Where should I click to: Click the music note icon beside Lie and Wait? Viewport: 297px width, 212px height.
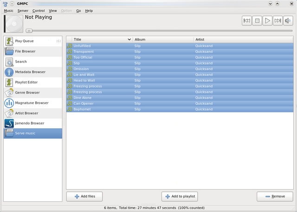(70, 75)
